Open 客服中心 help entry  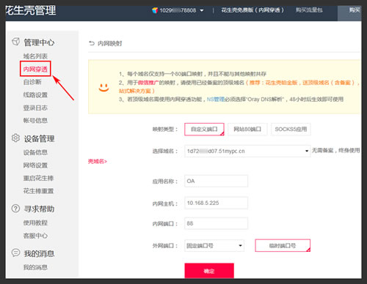tap(35, 236)
